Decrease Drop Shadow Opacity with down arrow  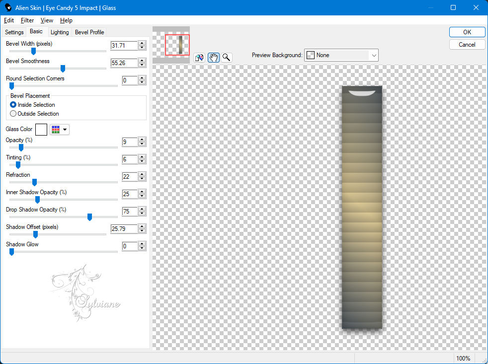(x=142, y=214)
